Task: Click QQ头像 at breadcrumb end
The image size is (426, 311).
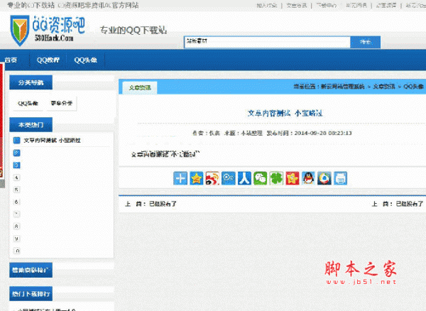Action: 413,87
